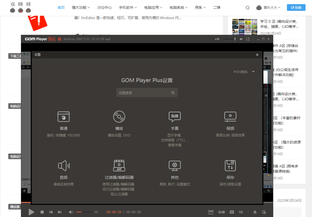Open the 普通 general settings category
The image size is (312, 217).
pos(63,124)
